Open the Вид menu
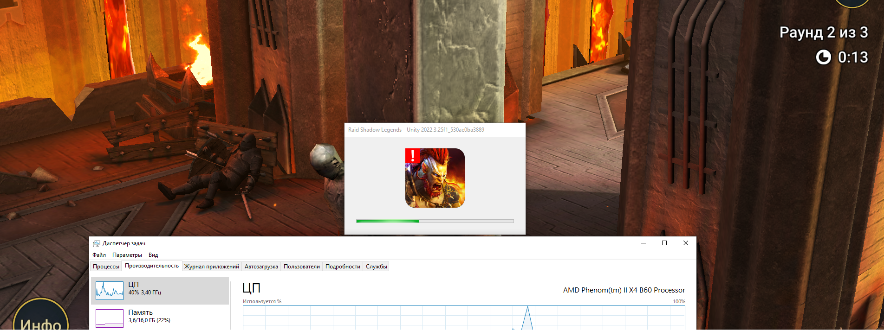 point(153,255)
